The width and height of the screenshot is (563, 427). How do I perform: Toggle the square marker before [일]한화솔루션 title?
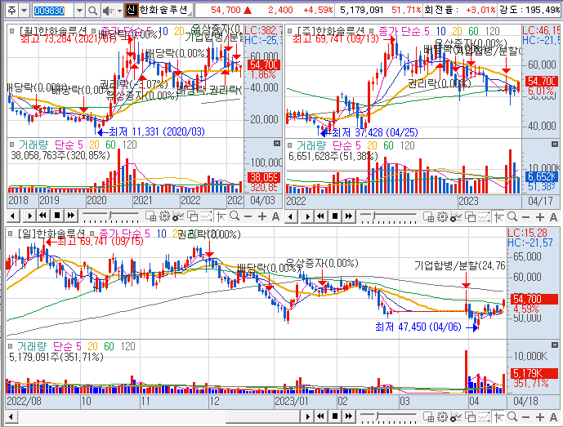tap(11, 234)
